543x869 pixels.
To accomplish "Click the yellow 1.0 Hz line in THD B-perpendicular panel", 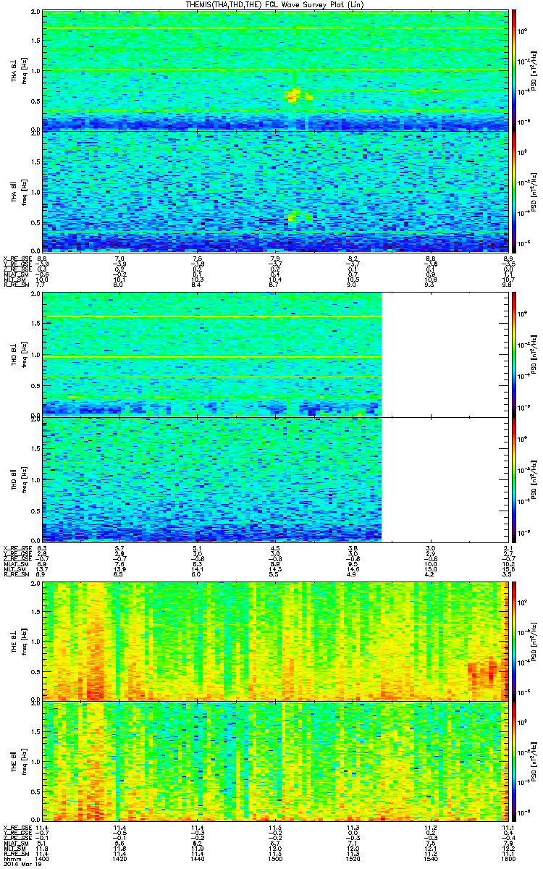I will 212,357.
